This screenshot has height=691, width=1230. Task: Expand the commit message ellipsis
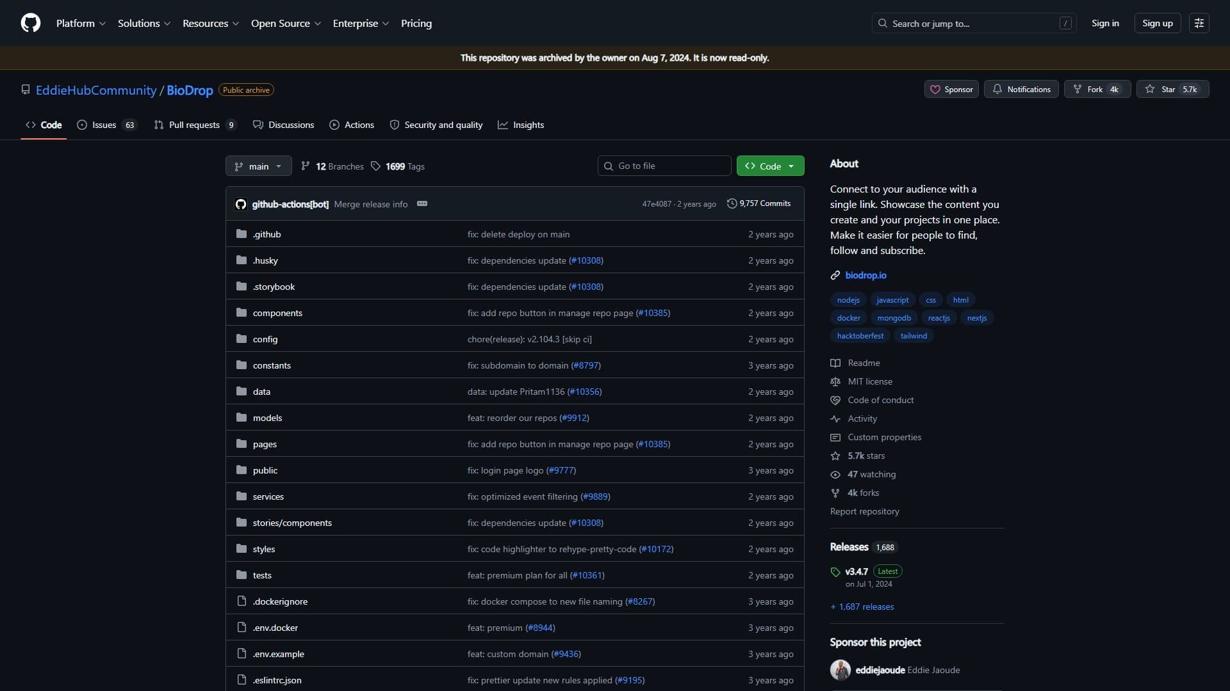pyautogui.click(x=422, y=203)
